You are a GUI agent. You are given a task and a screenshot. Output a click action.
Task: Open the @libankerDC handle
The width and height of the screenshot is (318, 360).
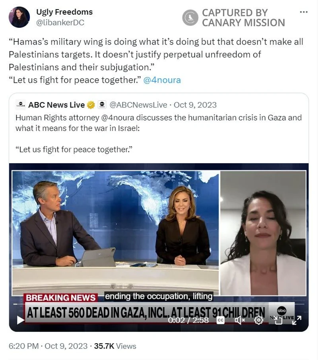[x=60, y=23]
